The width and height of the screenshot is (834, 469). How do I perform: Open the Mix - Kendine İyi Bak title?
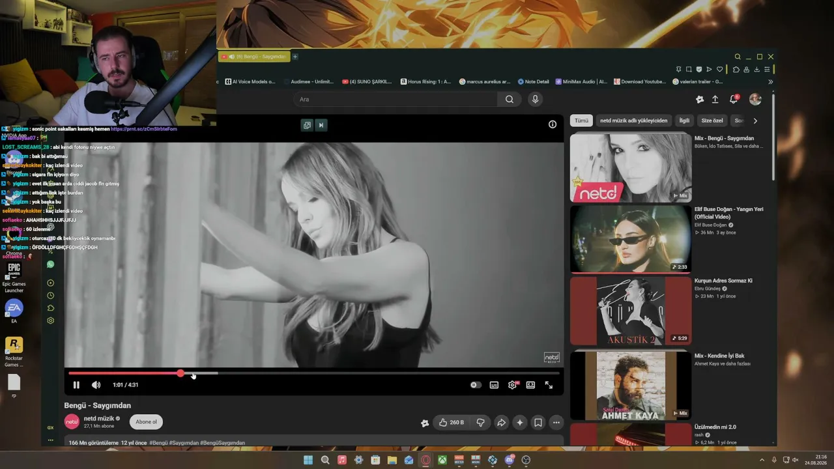(x=719, y=356)
